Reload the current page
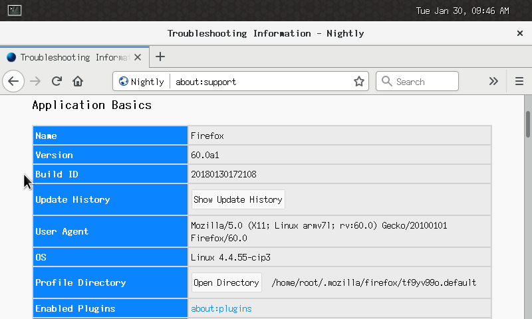The image size is (532, 319). 57,81
